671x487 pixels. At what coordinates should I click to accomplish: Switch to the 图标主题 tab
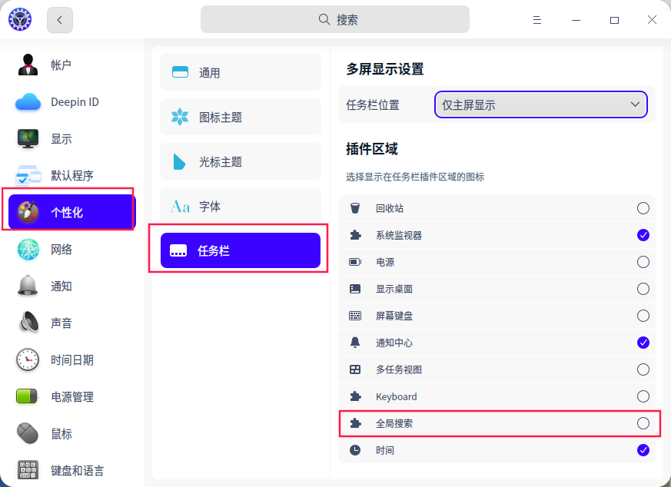point(241,118)
